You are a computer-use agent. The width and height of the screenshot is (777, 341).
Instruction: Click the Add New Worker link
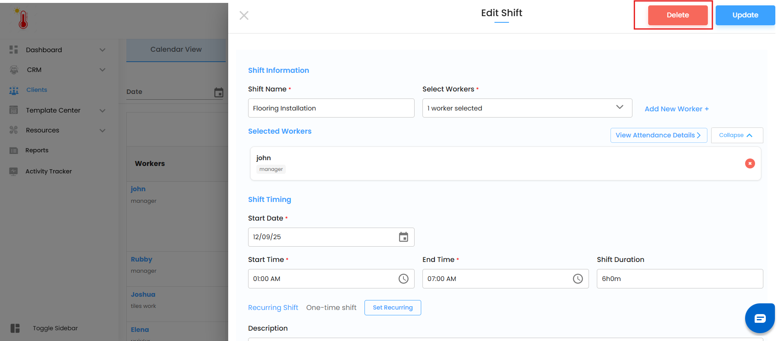[x=676, y=109]
